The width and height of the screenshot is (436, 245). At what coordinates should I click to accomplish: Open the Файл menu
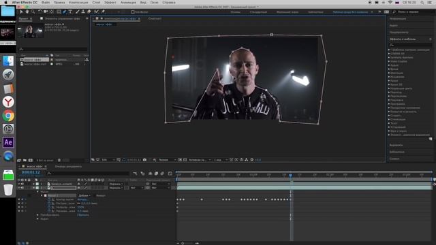(x=46, y=2)
